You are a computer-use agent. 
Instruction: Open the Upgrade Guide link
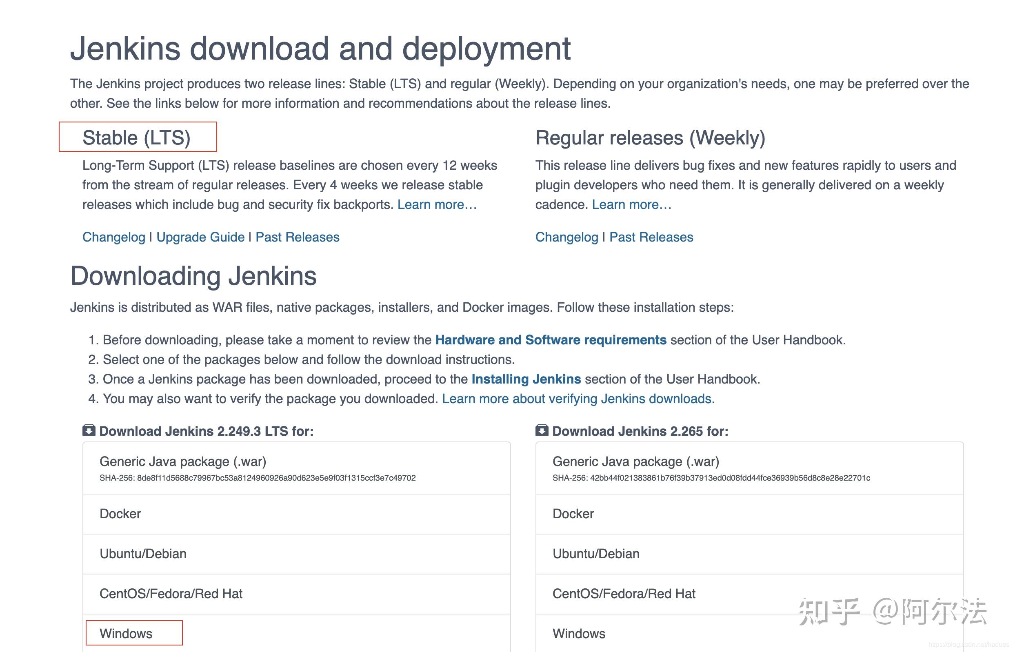[201, 237]
